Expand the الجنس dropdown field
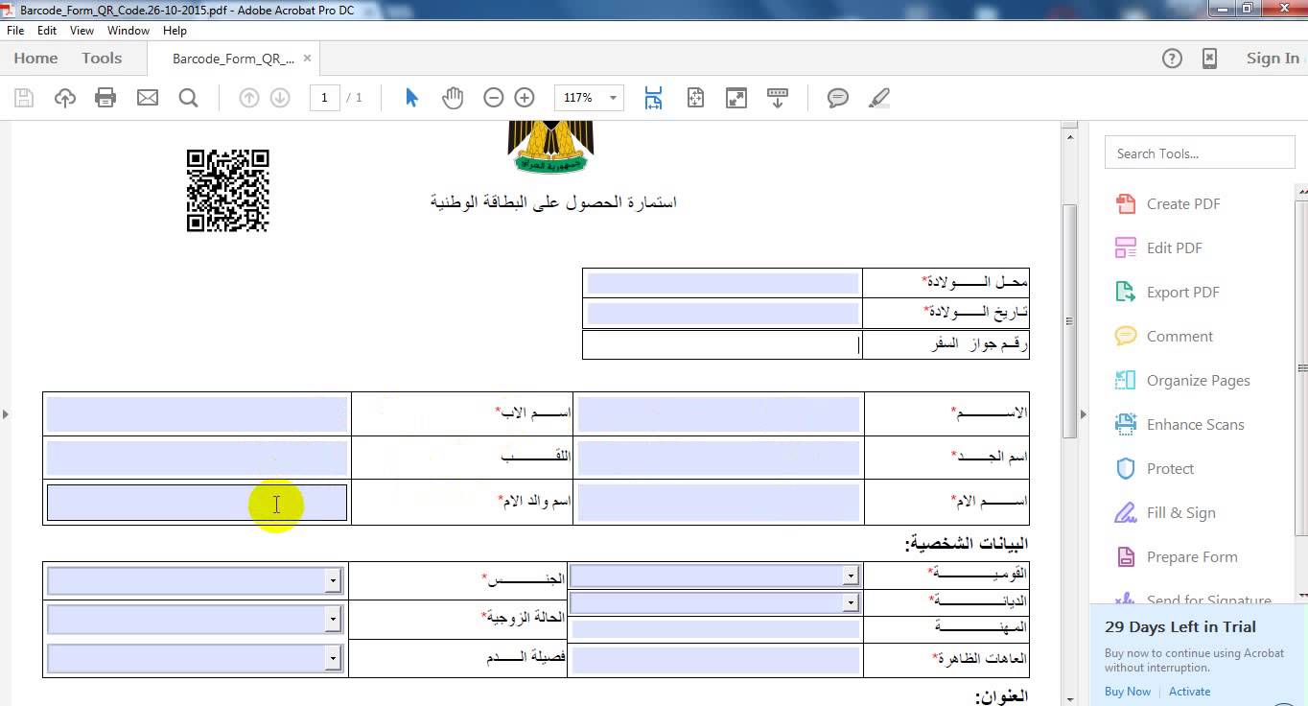This screenshot has width=1308, height=706. tap(333, 580)
